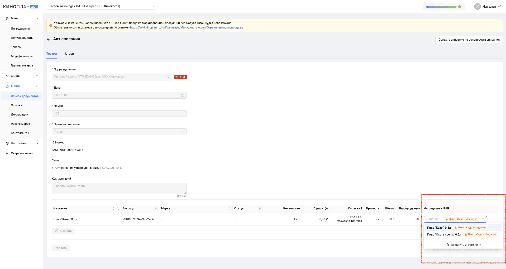Click the Меню section cup icon
The height and width of the screenshot is (269, 506).
click(x=7, y=18)
